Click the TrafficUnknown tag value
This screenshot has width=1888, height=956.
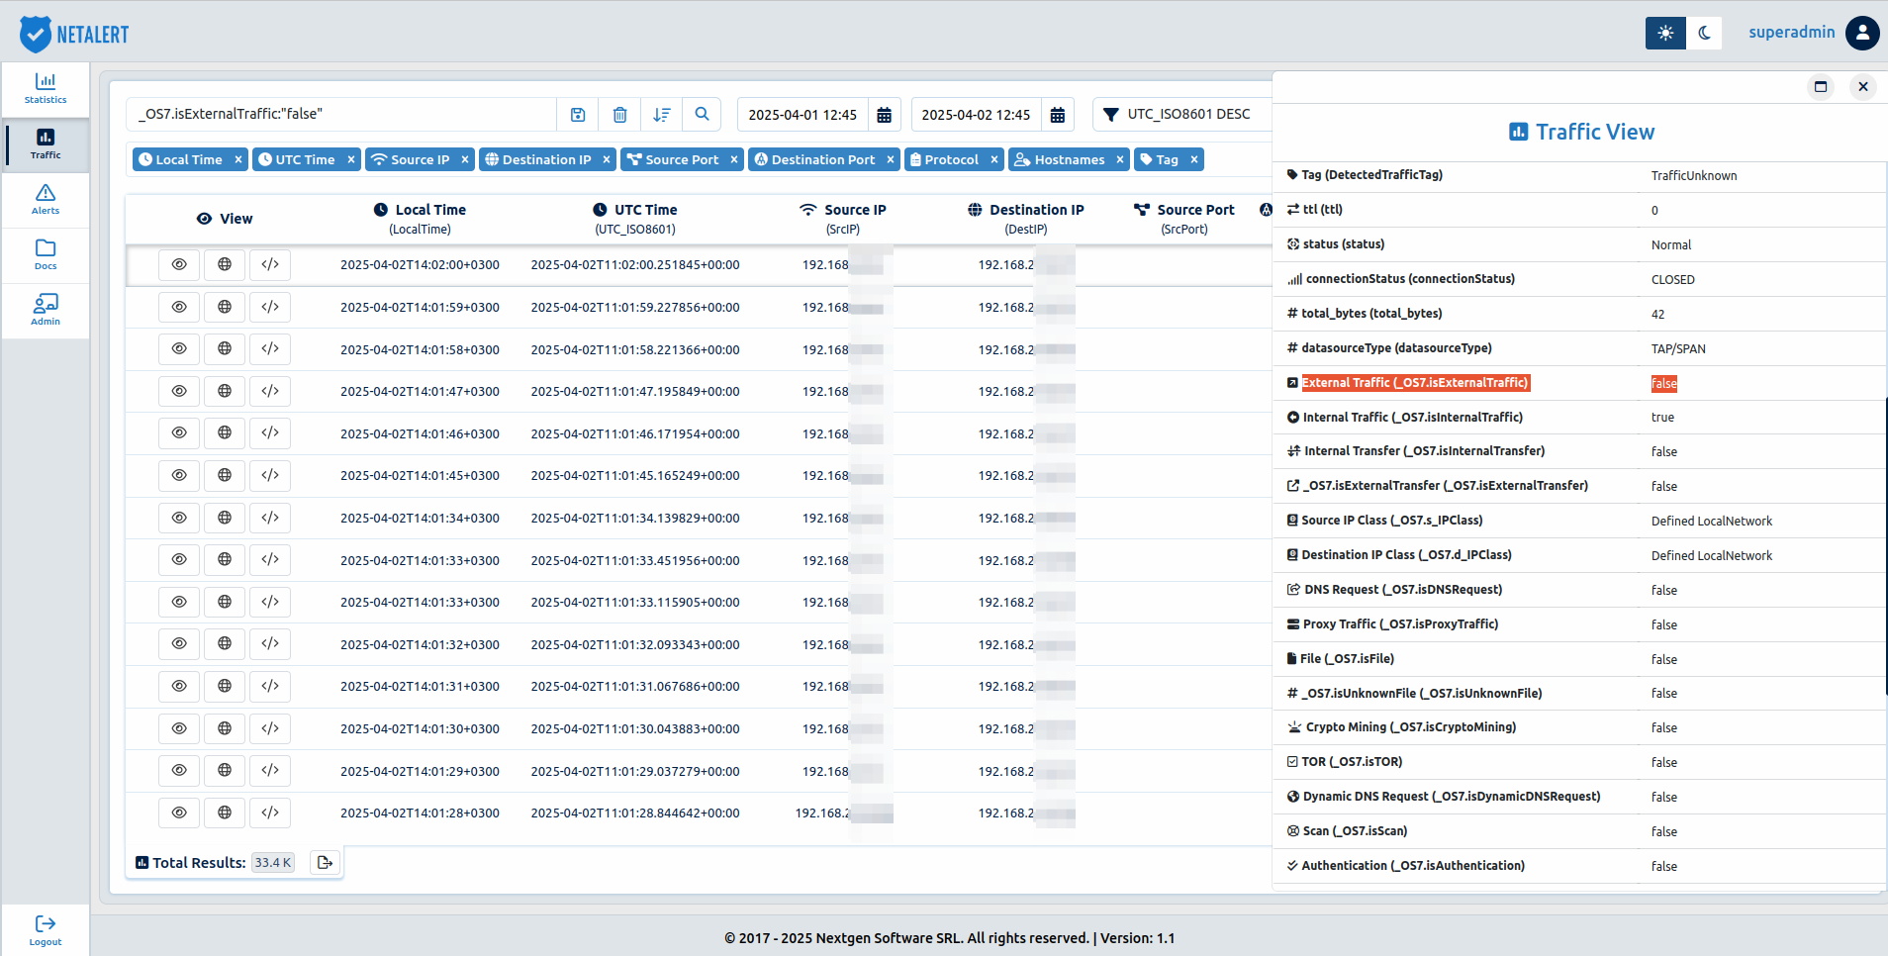click(1694, 176)
